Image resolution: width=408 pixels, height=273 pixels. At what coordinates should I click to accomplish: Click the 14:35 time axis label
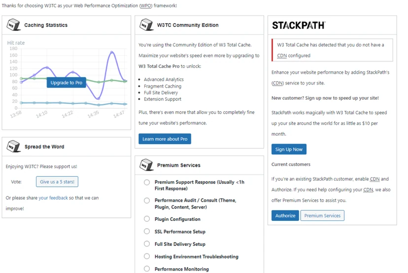[x=93, y=114]
